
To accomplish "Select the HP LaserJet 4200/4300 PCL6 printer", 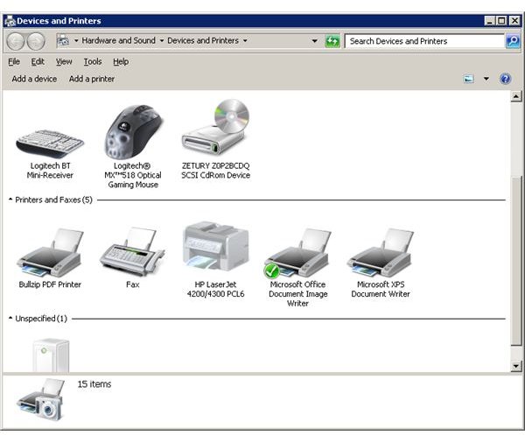I will pos(215,246).
